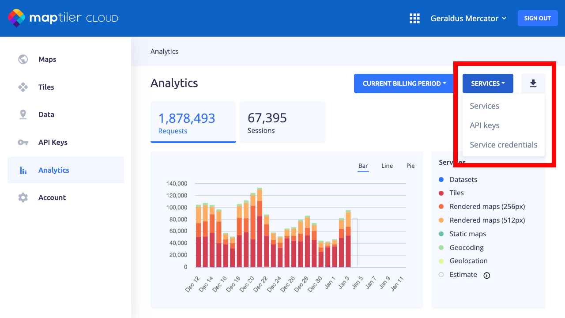
Task: Click the MapTiler Cloud logo
Action: [x=63, y=18]
